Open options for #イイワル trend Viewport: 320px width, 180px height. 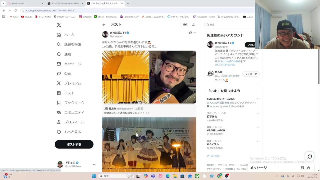(x=258, y=141)
